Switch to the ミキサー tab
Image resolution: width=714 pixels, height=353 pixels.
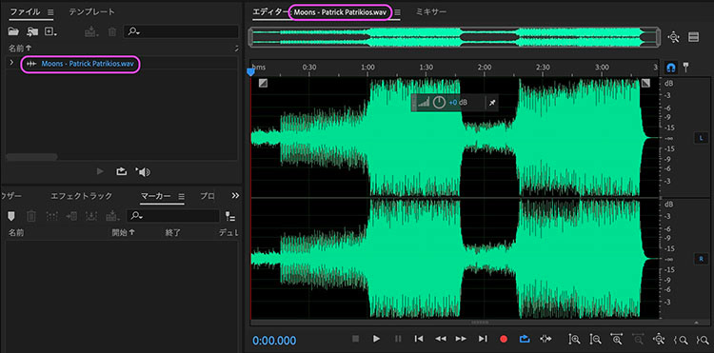tap(431, 12)
